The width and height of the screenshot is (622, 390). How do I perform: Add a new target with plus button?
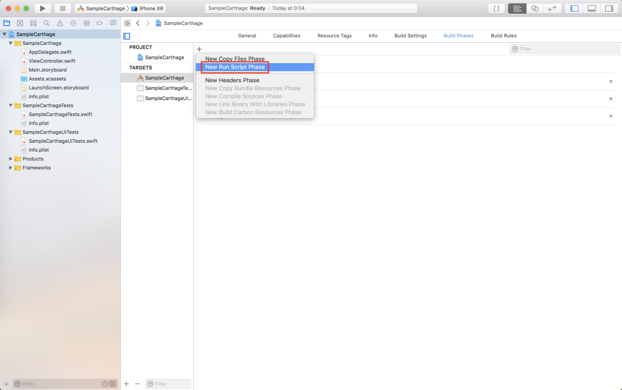tap(126, 384)
